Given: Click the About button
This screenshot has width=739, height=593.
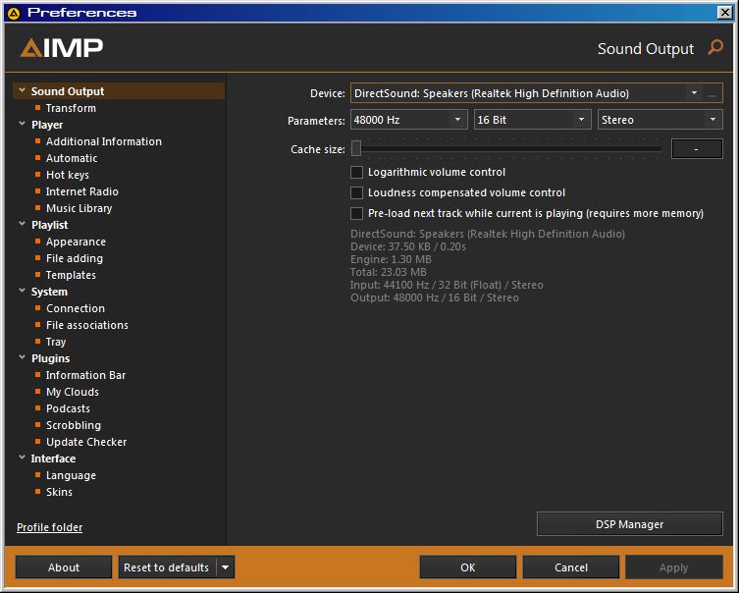Looking at the screenshot, I should click(x=64, y=567).
